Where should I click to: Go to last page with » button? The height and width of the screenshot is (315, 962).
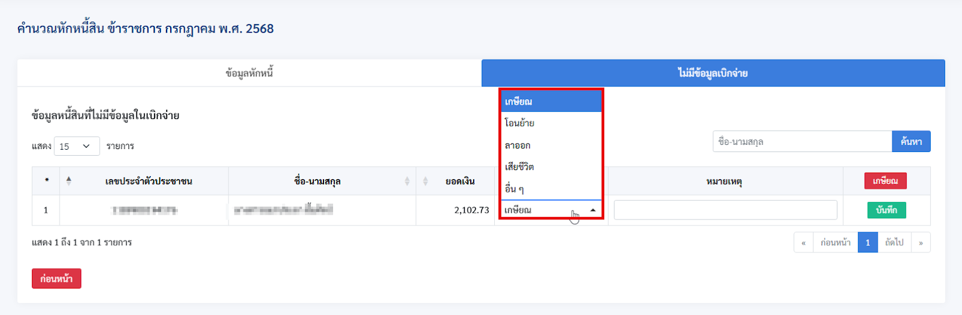pyautogui.click(x=921, y=243)
